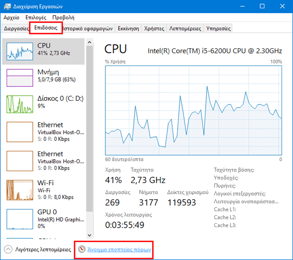Open the Χρήστες tab
This screenshot has width=293, height=260.
154,29
